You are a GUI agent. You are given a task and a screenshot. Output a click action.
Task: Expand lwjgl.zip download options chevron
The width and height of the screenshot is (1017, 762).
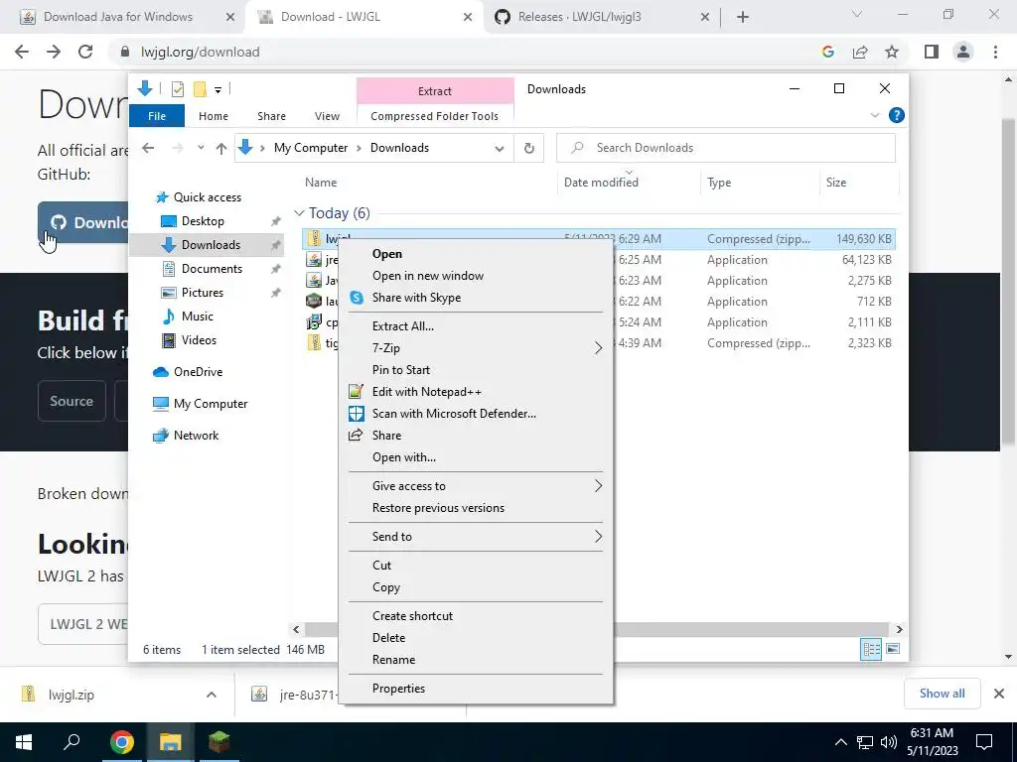(x=212, y=695)
